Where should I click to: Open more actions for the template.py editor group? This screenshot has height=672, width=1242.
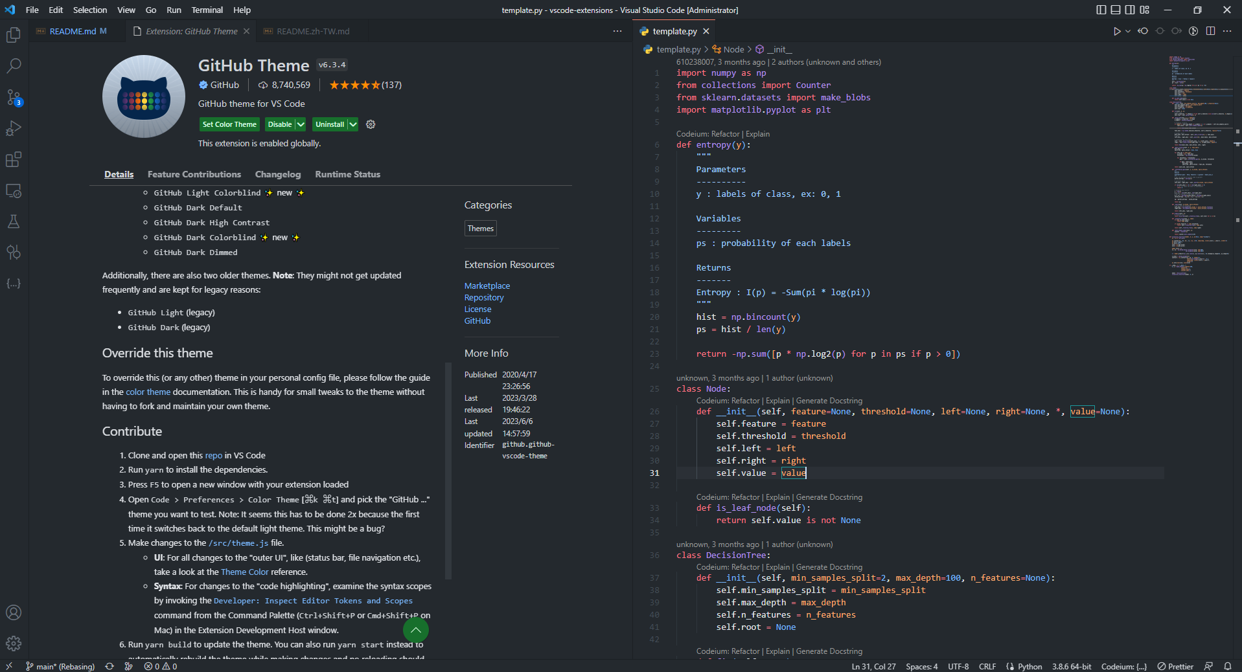tap(1227, 31)
